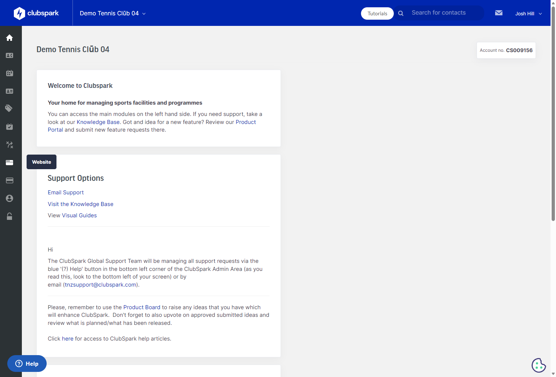This screenshot has height=377, width=556.
Task: Click the Tutorials button
Action: 377,13
